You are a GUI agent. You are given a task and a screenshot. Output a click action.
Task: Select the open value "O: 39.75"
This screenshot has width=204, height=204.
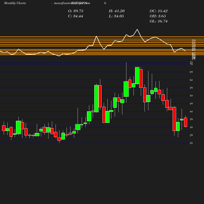coord(75,11)
